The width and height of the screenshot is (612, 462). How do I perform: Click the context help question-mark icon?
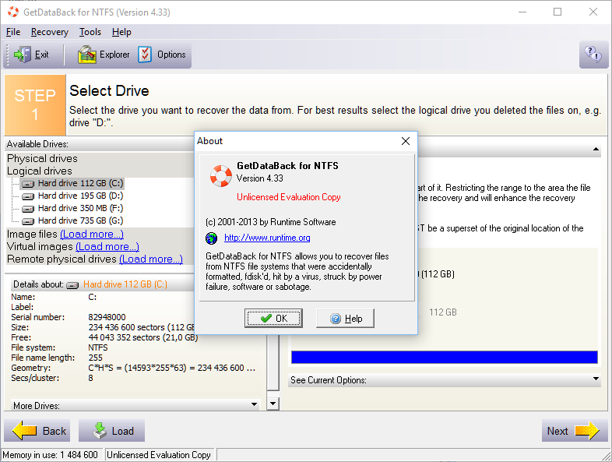tap(593, 55)
